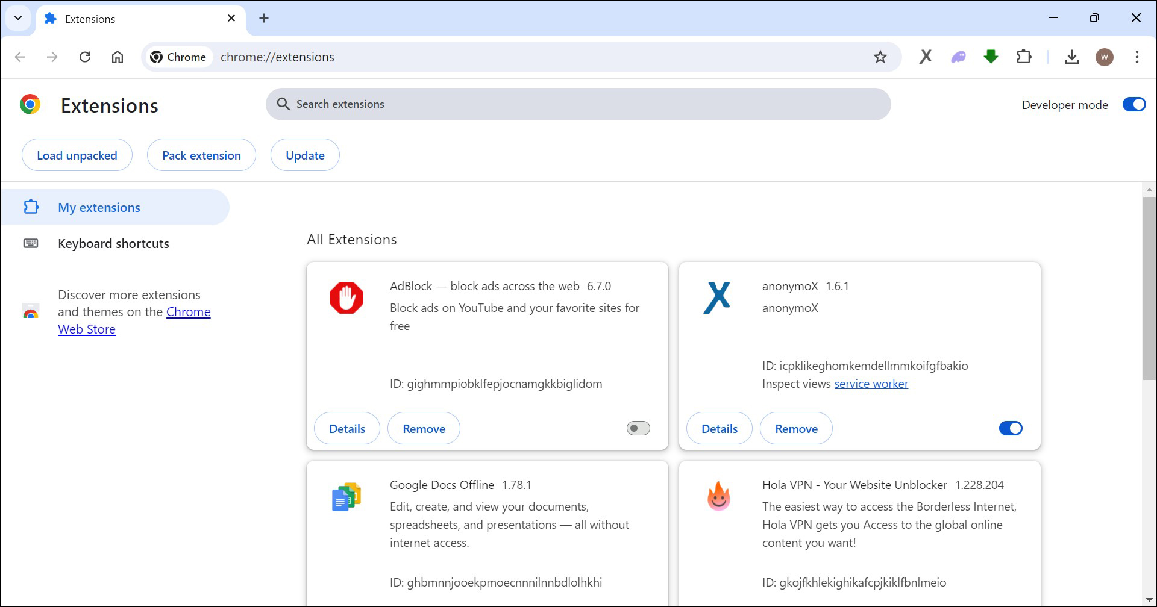
Task: Bookmark this page via the star icon
Action: [880, 57]
